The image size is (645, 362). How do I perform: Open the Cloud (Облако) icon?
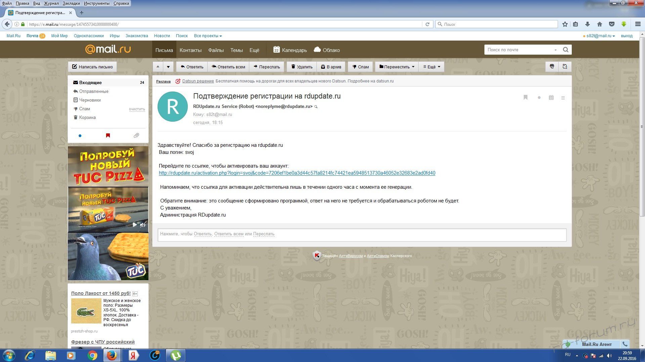(x=317, y=50)
